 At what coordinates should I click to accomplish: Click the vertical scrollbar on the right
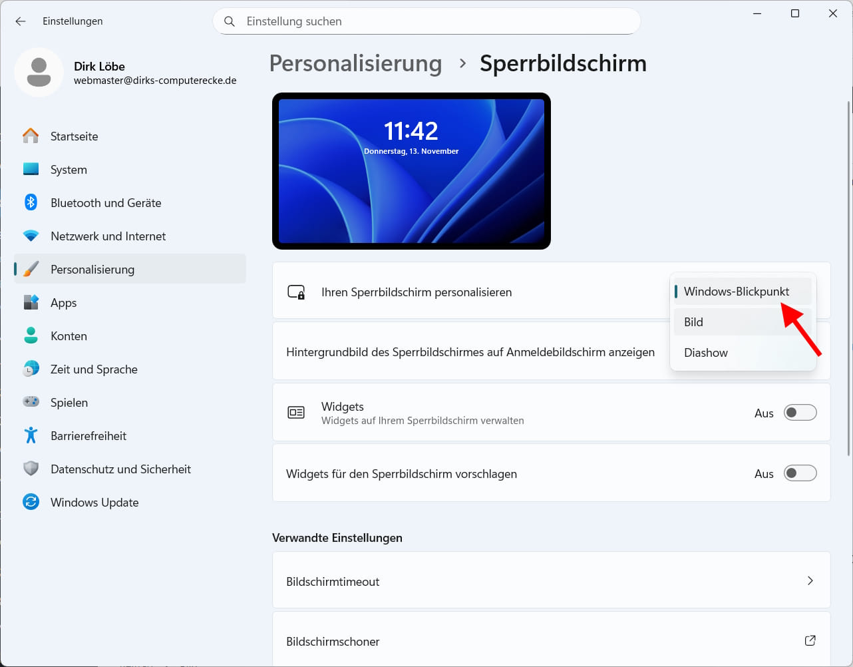tap(848, 278)
